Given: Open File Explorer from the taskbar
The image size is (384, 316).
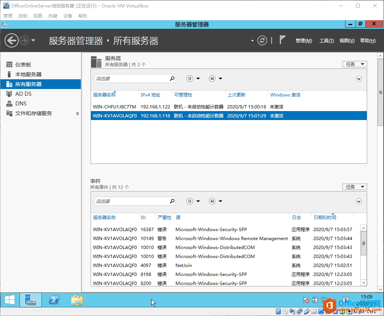Looking at the screenshot, I should (x=77, y=300).
